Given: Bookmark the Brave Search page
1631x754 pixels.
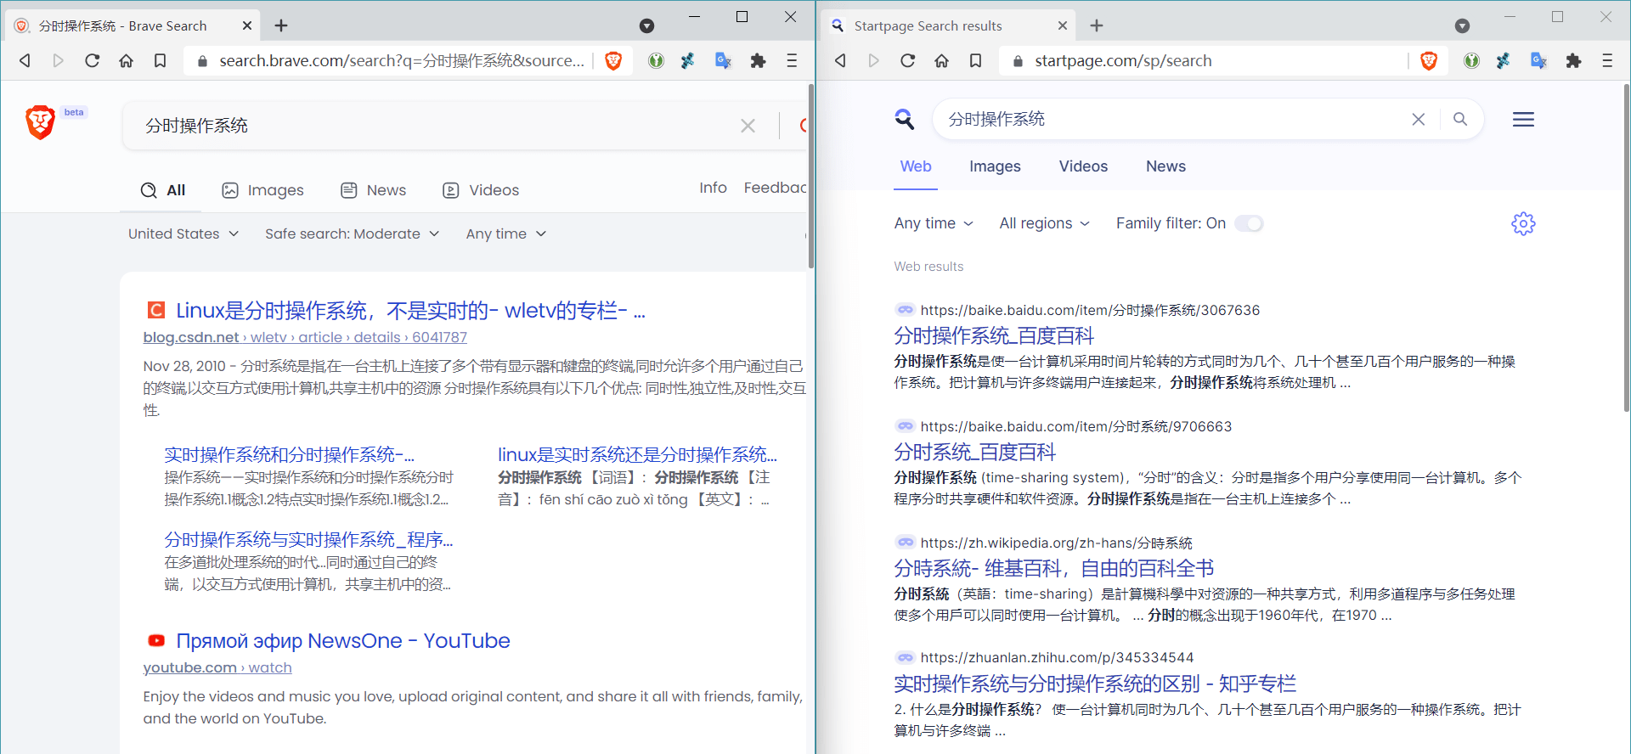Looking at the screenshot, I should [x=161, y=60].
